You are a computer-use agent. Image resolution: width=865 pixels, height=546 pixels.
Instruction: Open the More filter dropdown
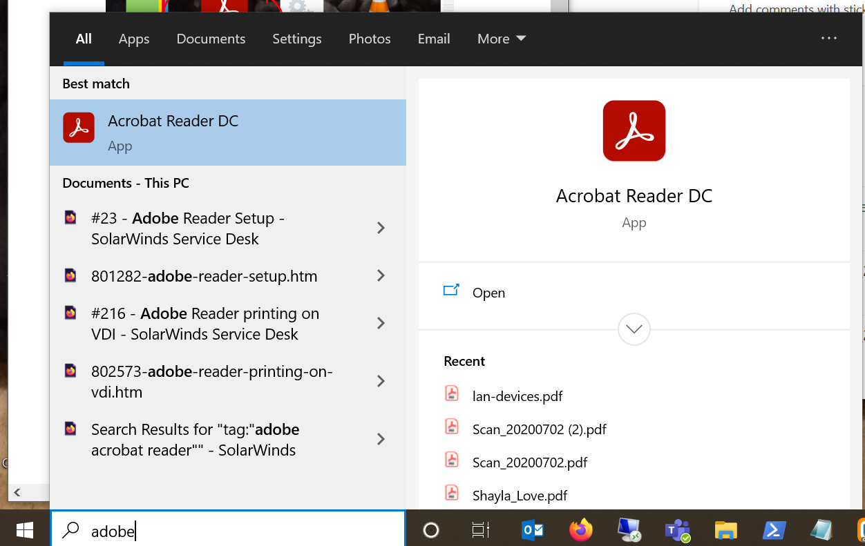(502, 39)
